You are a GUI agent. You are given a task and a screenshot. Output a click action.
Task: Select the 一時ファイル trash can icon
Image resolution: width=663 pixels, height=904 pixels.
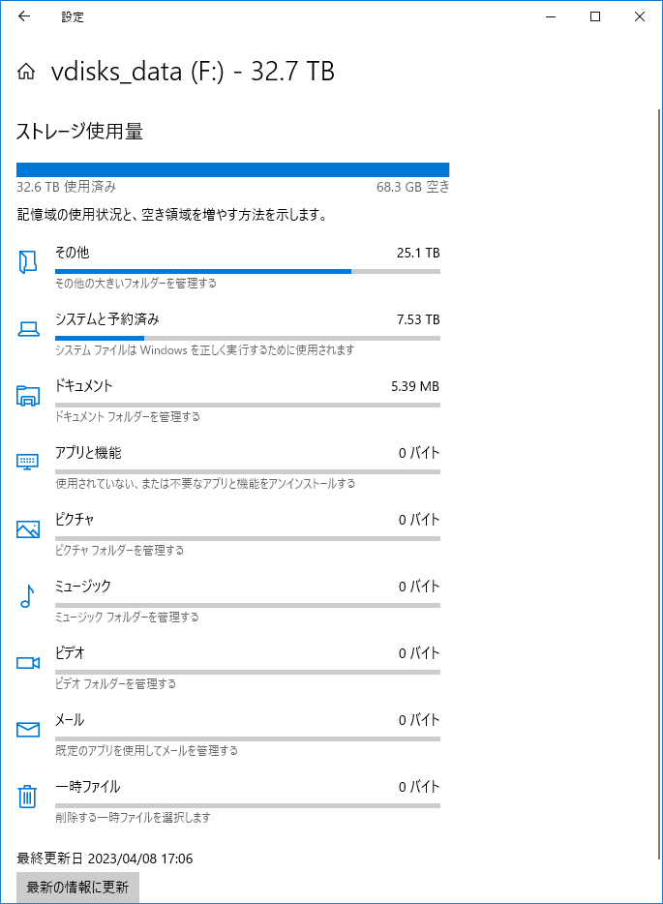[x=27, y=797]
